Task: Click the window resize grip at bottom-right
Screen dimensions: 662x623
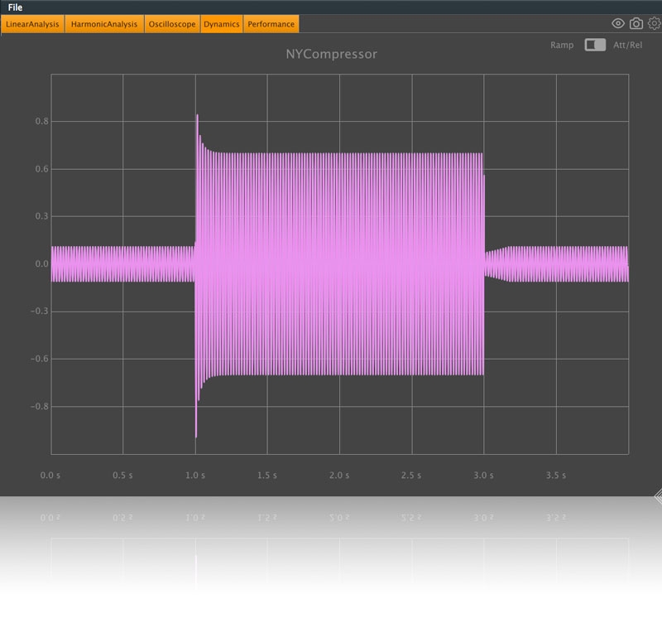Action: coord(657,496)
